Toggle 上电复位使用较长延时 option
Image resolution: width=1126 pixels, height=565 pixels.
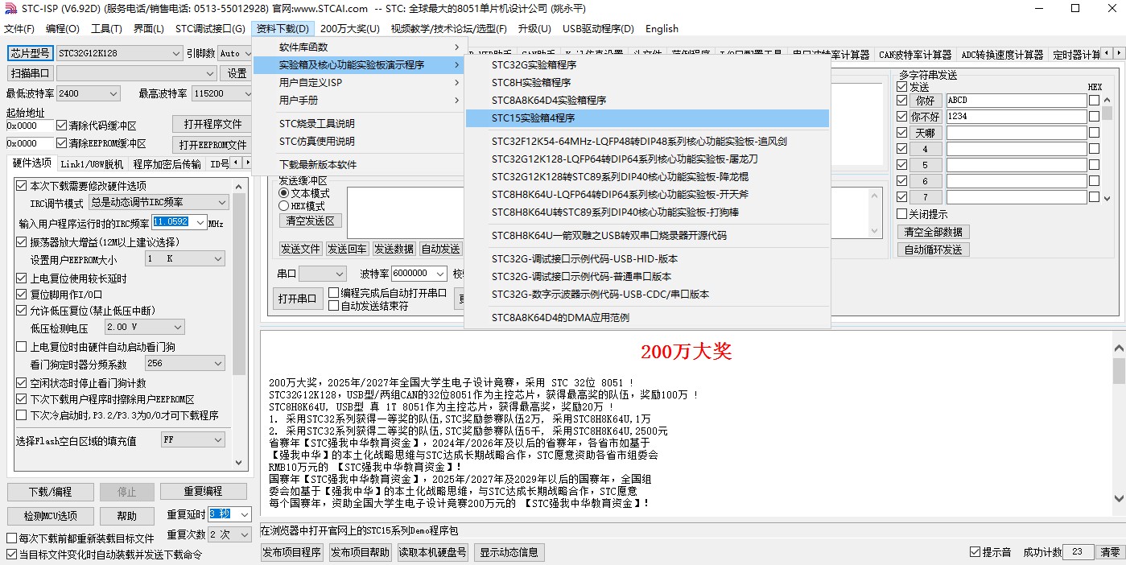point(21,278)
